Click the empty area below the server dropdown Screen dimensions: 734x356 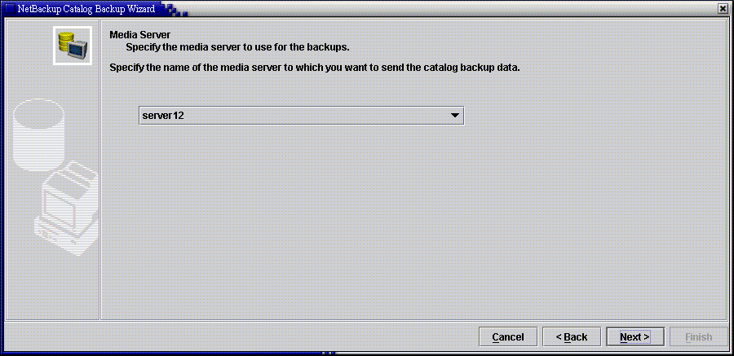pyautogui.click(x=413, y=220)
